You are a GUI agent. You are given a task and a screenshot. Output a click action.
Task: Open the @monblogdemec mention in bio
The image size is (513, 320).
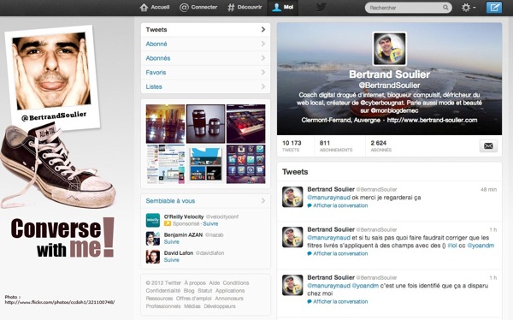pyautogui.click(x=394, y=110)
